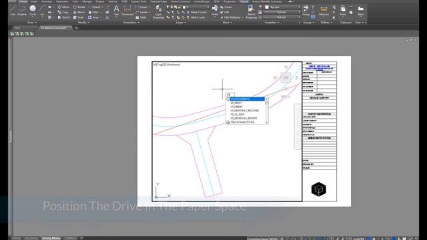Screen dimensions: 427x240
Task: Expand the Annotation panel
Action: pos(131,23)
